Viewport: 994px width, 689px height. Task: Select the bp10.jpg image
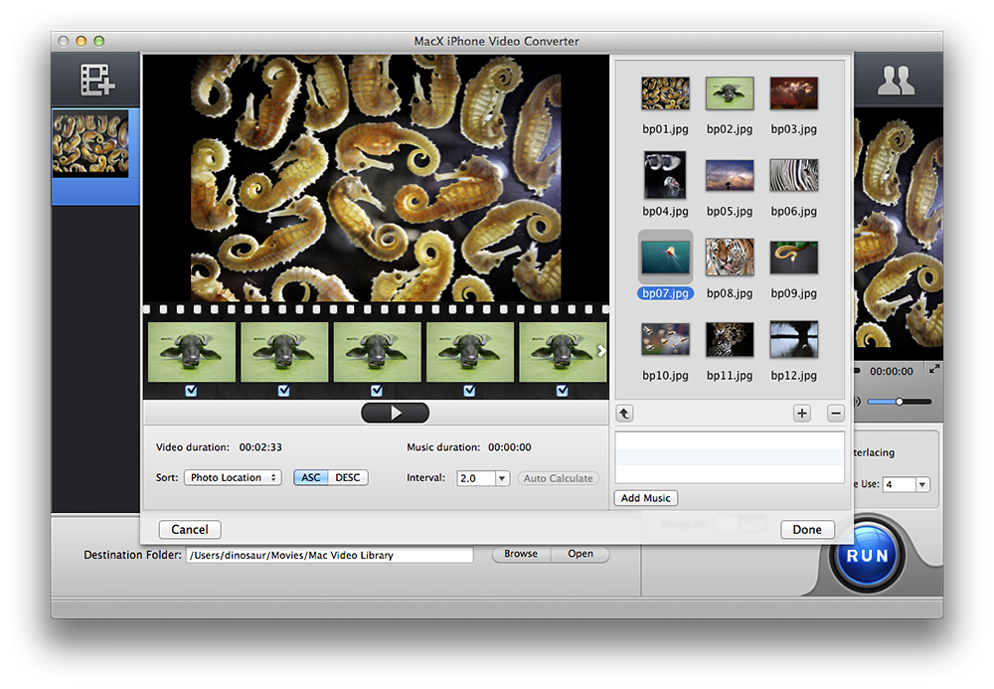point(665,339)
